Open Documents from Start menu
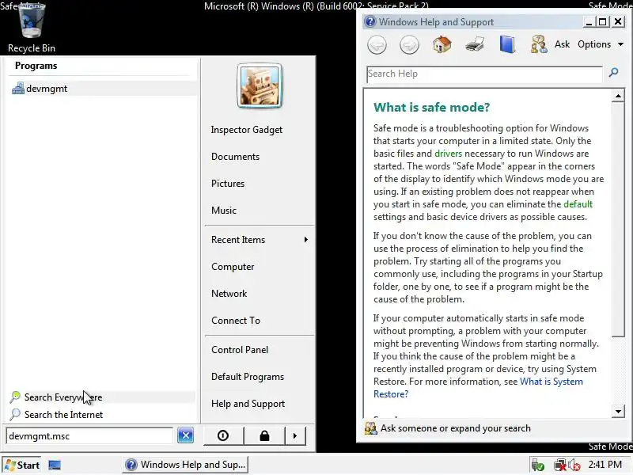 pos(235,157)
